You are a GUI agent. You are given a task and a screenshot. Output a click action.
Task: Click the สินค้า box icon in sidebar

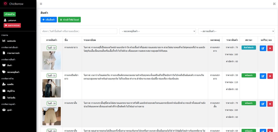click(4, 65)
